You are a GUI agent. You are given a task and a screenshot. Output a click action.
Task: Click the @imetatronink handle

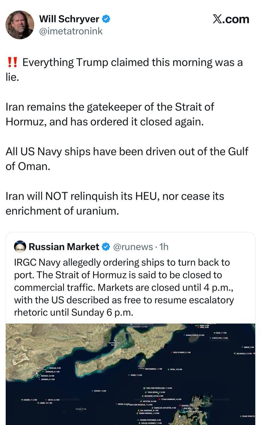pyautogui.click(x=71, y=31)
